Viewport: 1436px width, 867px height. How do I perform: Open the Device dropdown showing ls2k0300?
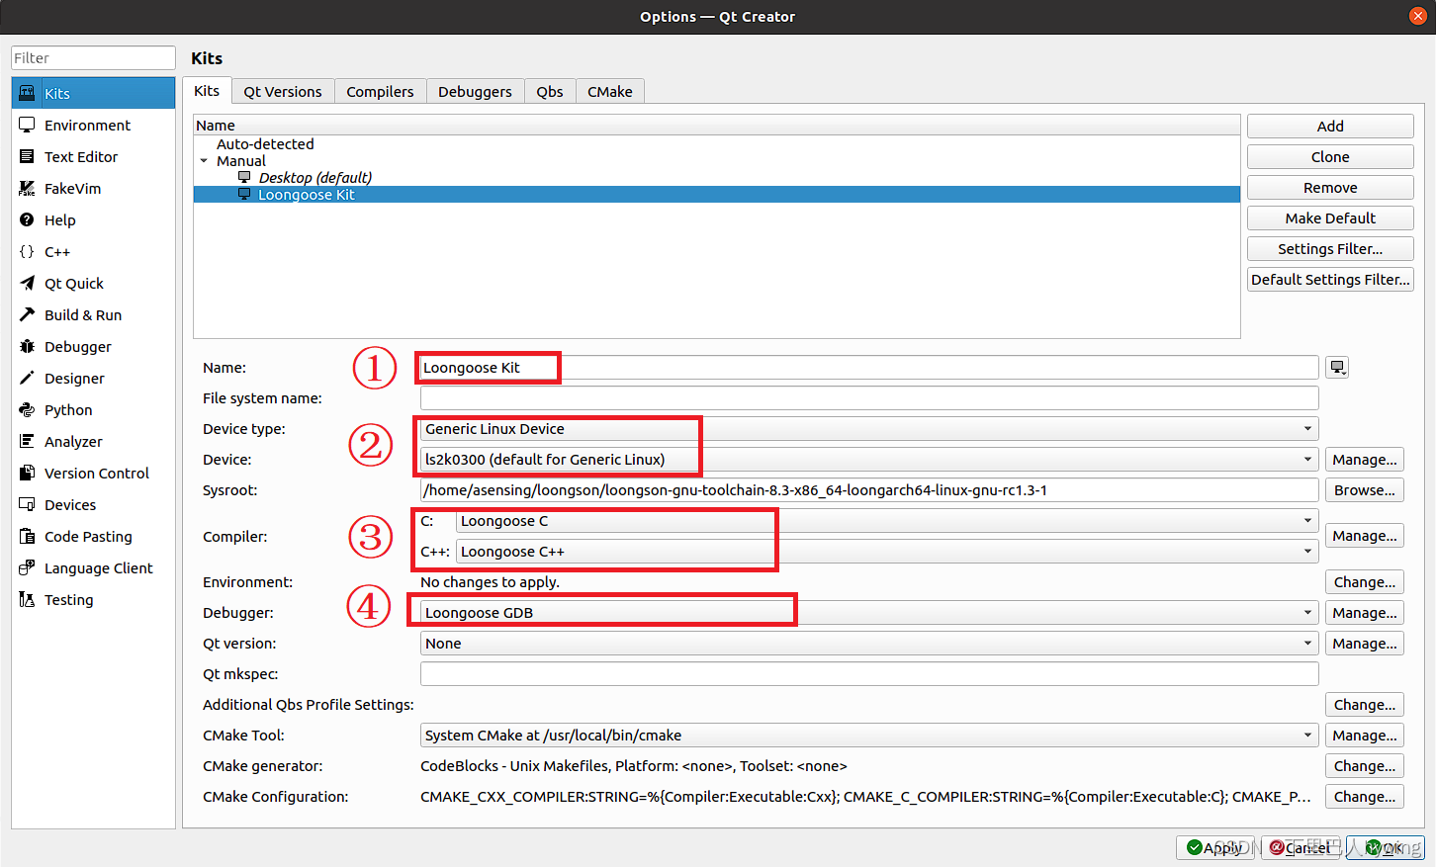pyautogui.click(x=869, y=459)
